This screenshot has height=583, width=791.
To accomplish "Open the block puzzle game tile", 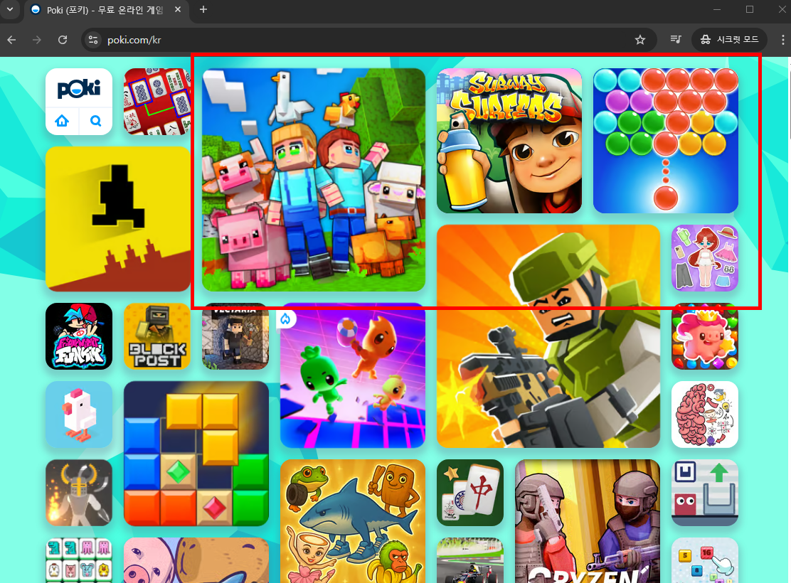I will (x=196, y=454).
